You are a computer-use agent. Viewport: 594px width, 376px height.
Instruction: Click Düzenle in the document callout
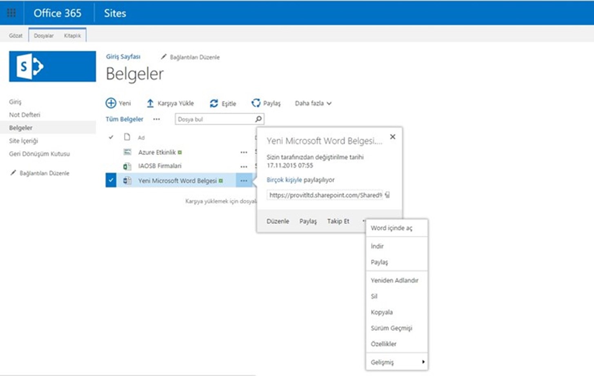[x=278, y=221]
